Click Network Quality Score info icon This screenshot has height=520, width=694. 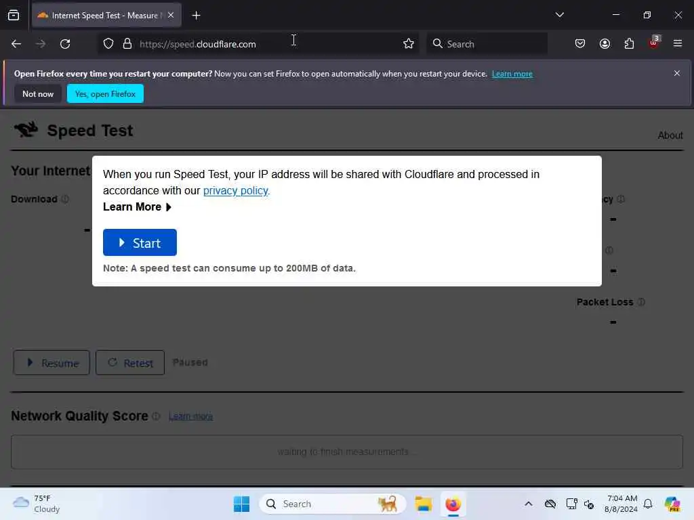click(x=156, y=416)
